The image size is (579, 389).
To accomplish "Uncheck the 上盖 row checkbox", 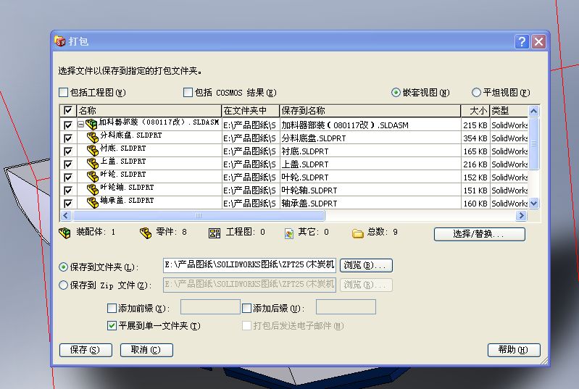I will tap(68, 164).
